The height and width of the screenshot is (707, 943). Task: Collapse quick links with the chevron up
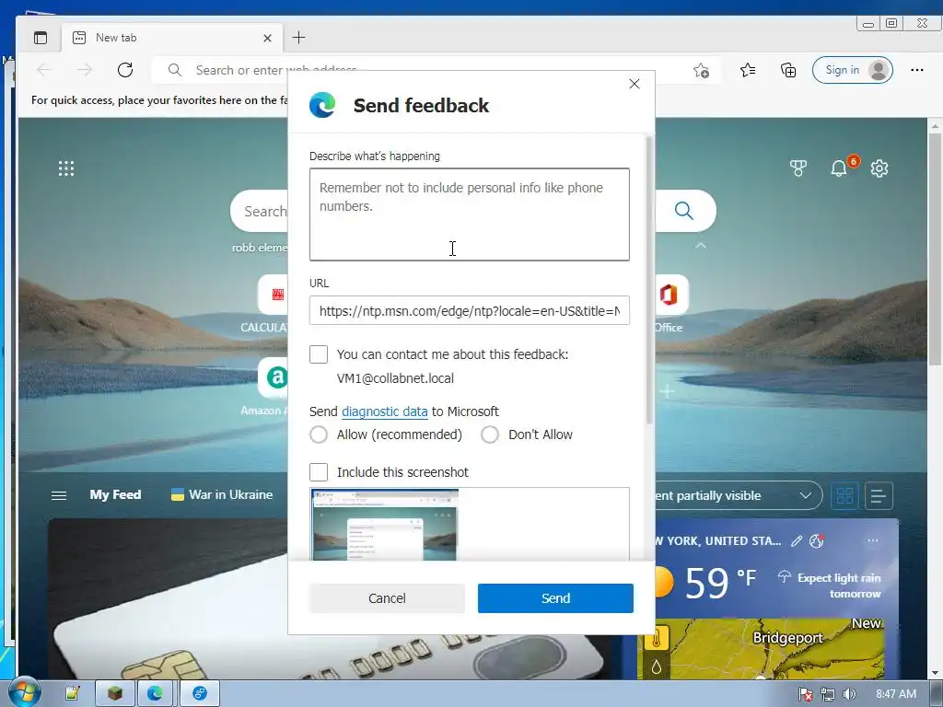701,246
